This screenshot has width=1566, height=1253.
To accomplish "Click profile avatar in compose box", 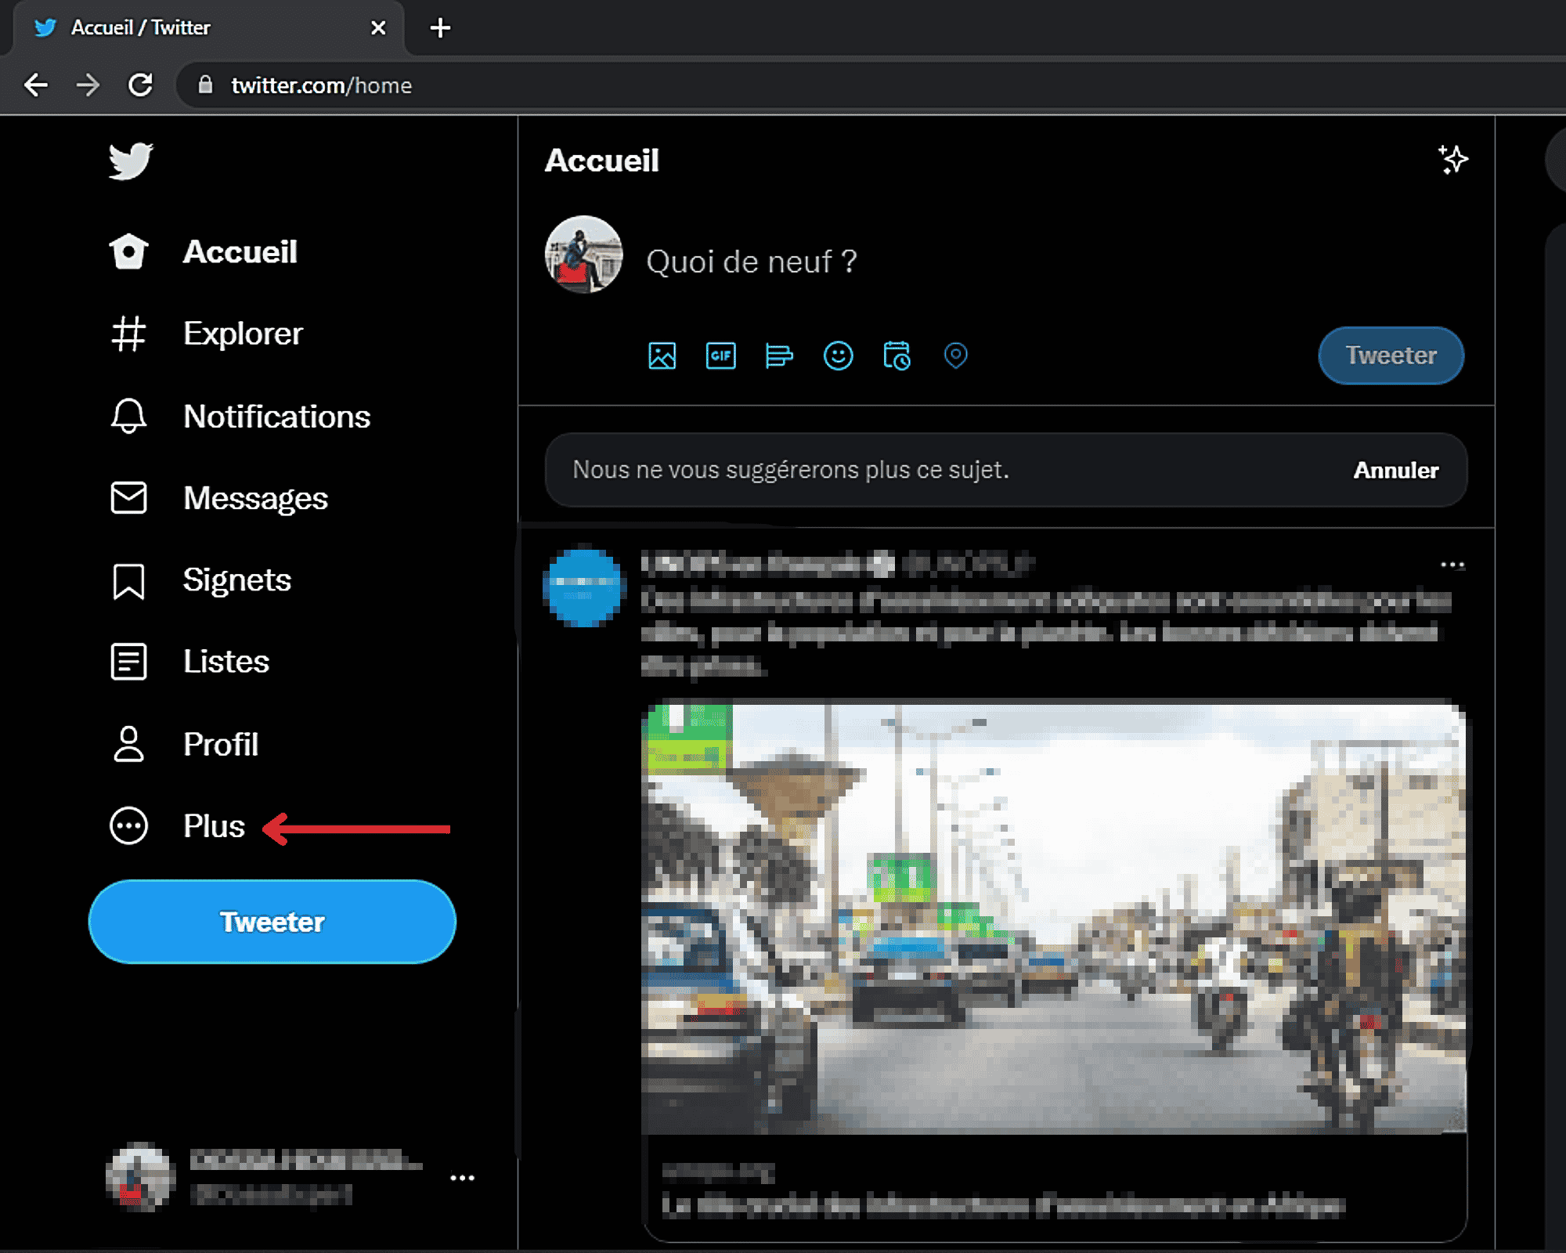I will pos(583,255).
